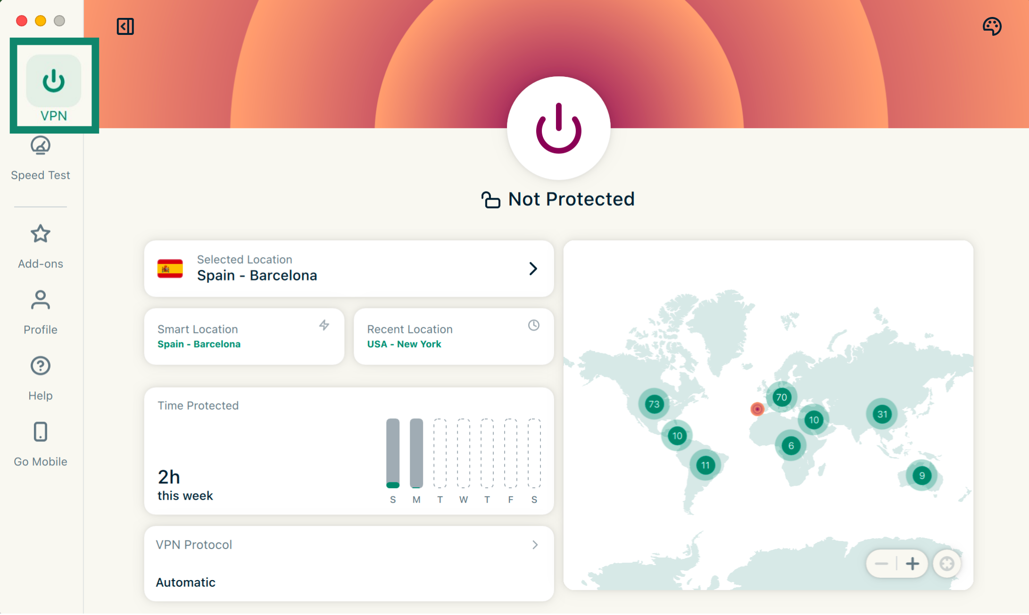Screen dimensions: 1029x615
Task: Open the Selected Location Spain - Barcelona card
Action: (x=349, y=269)
